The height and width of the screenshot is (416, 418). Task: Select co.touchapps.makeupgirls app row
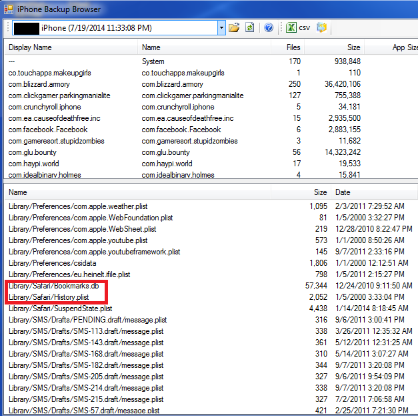click(211, 73)
